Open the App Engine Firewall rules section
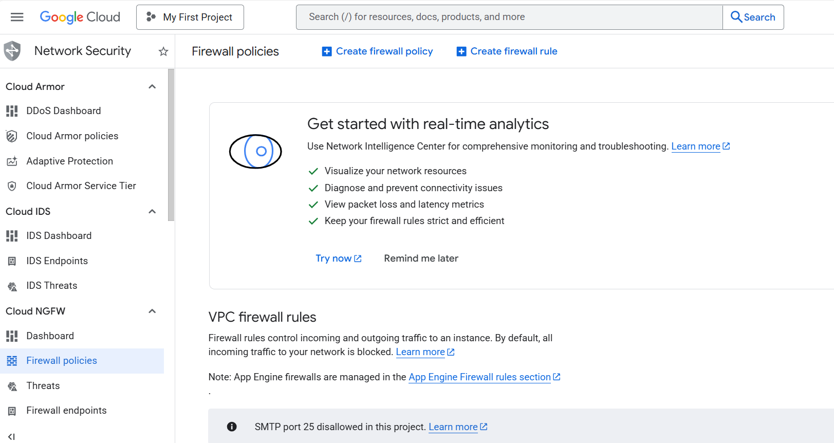The height and width of the screenshot is (443, 834). [x=479, y=377]
